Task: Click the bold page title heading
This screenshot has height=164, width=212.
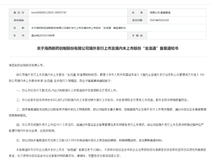Action: [x=108, y=48]
